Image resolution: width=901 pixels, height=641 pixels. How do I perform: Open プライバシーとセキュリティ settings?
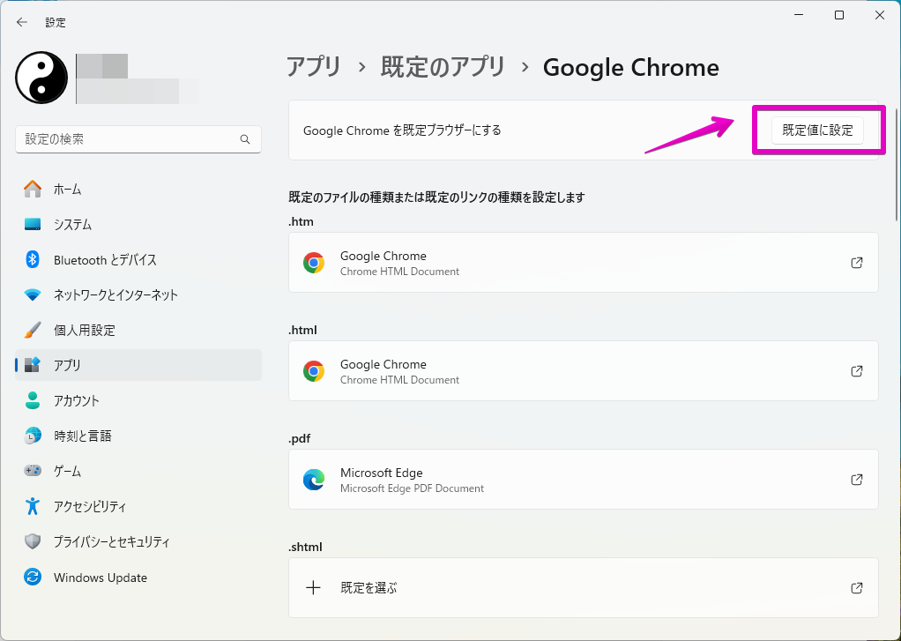point(138,541)
